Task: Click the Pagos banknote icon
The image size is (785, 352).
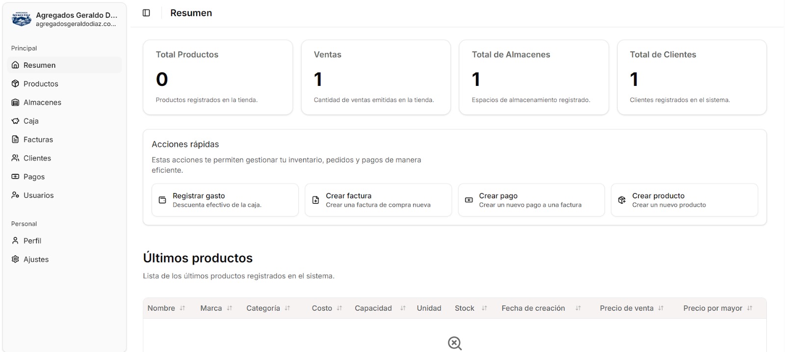Action: point(15,177)
